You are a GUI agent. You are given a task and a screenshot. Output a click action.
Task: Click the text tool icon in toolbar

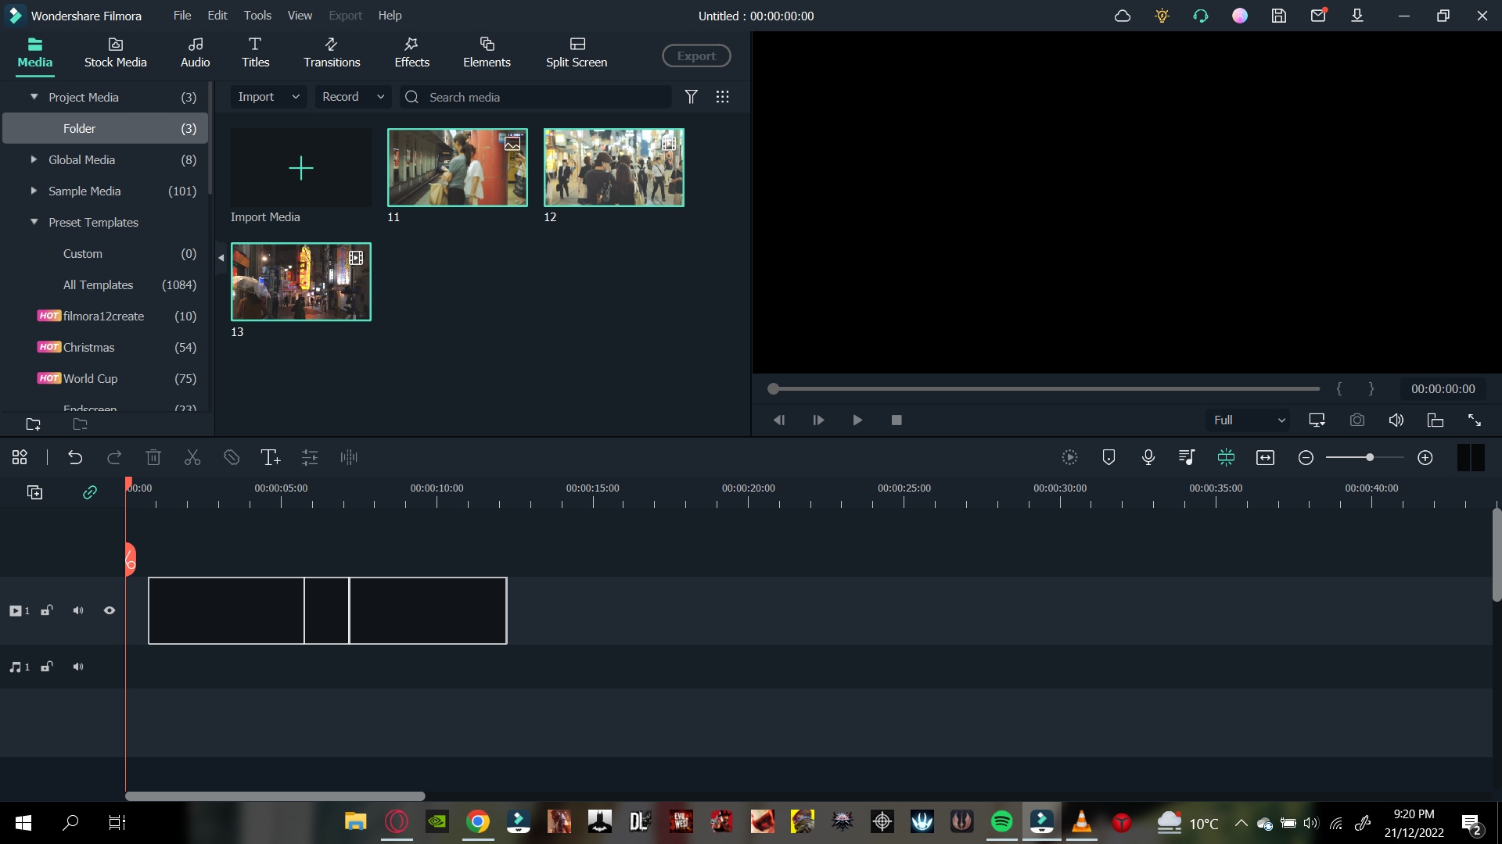pyautogui.click(x=270, y=457)
